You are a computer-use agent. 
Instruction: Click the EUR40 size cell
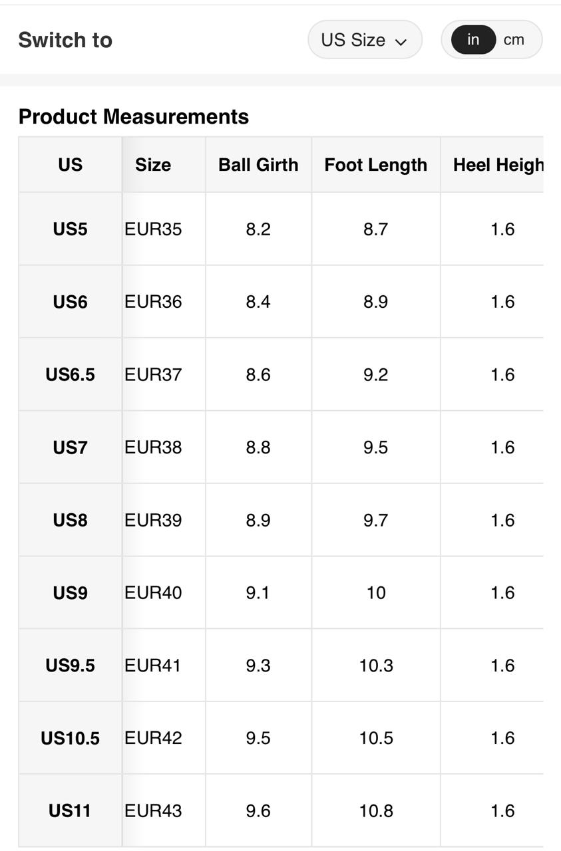click(x=153, y=592)
